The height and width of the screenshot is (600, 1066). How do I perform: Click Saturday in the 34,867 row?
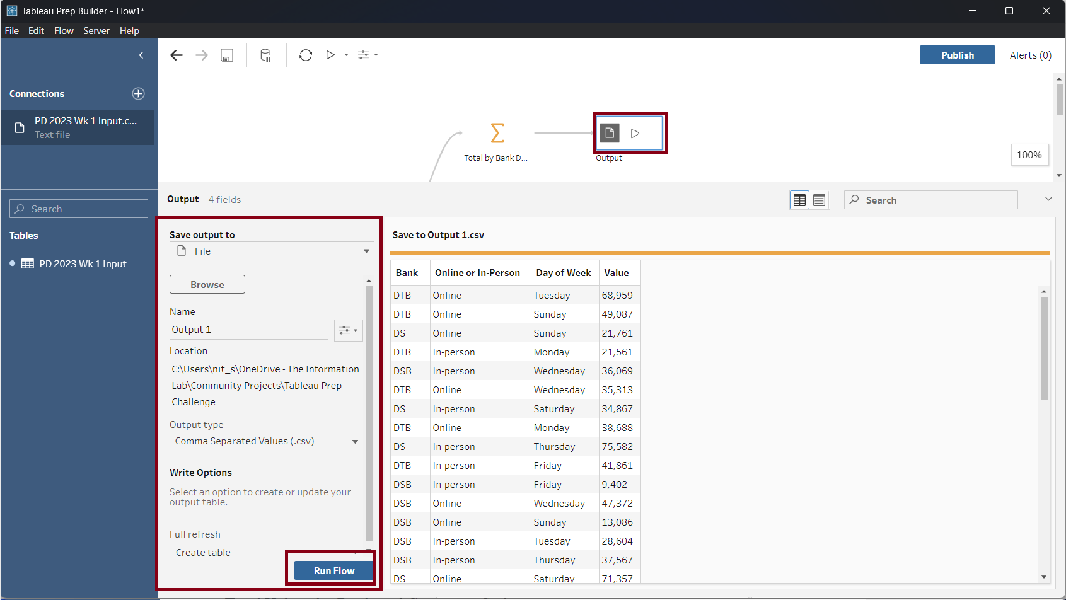554,409
